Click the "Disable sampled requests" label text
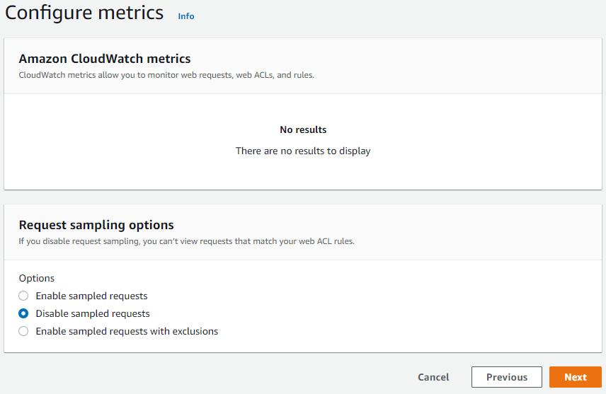This screenshot has height=394, width=606. click(x=93, y=313)
